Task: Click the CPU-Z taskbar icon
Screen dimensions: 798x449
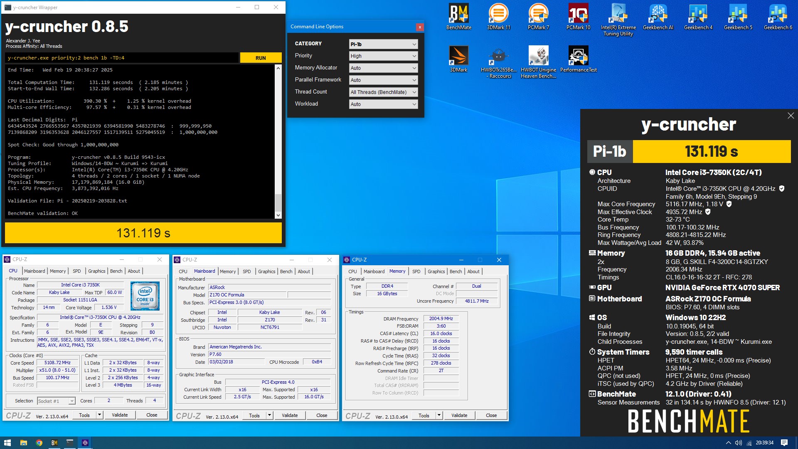Action: pos(85,443)
